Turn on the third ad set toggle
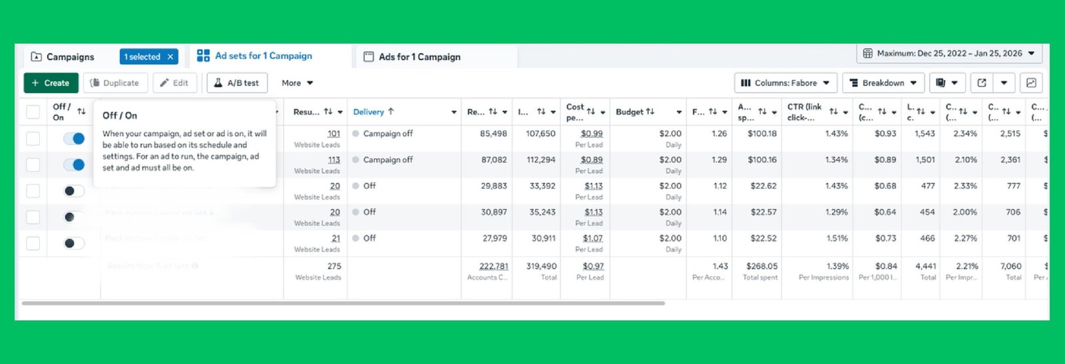This screenshot has height=364, width=1065. pos(74,191)
